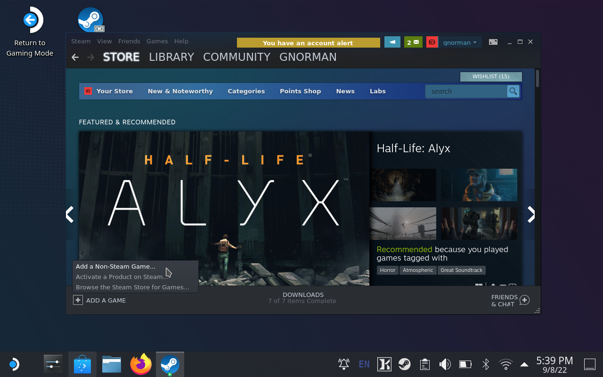Open the Wishlist (15) button

click(x=491, y=76)
